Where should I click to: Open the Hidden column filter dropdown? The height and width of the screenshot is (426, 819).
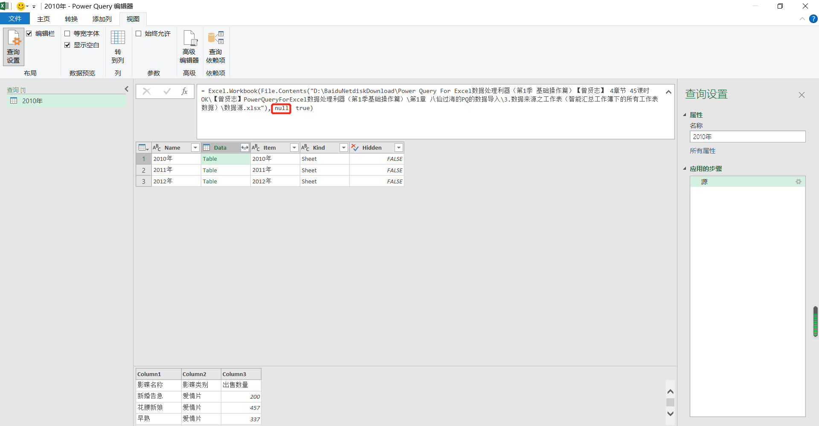(399, 147)
